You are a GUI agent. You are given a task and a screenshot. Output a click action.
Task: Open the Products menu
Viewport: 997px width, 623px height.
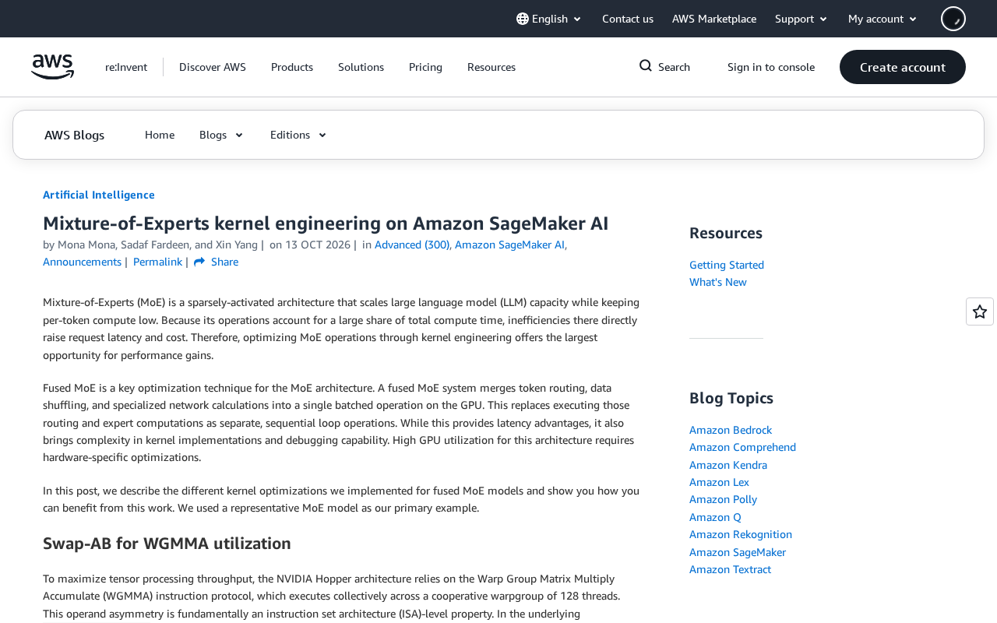coord(292,67)
